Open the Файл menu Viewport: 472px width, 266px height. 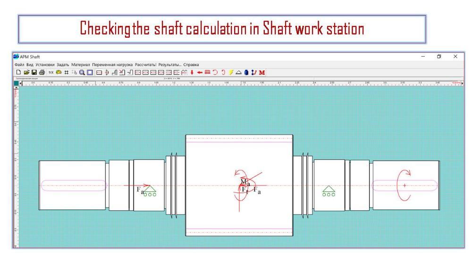[19, 64]
